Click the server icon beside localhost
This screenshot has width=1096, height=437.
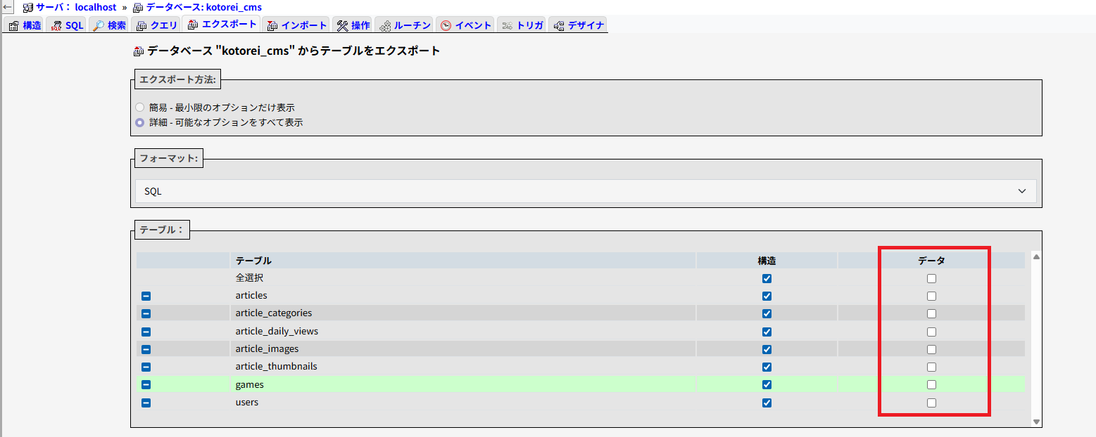(x=28, y=7)
